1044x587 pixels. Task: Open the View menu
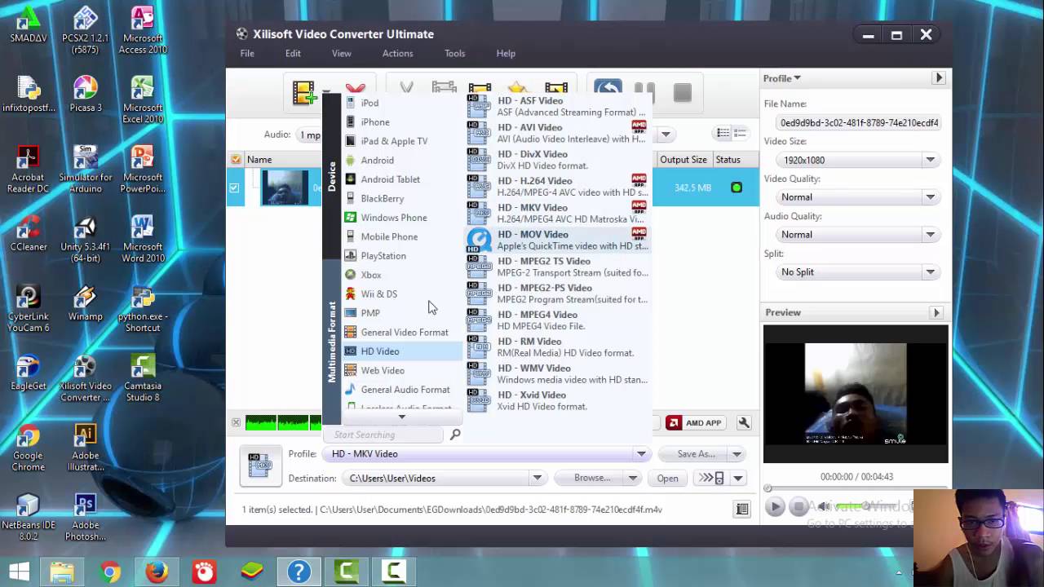tap(341, 53)
